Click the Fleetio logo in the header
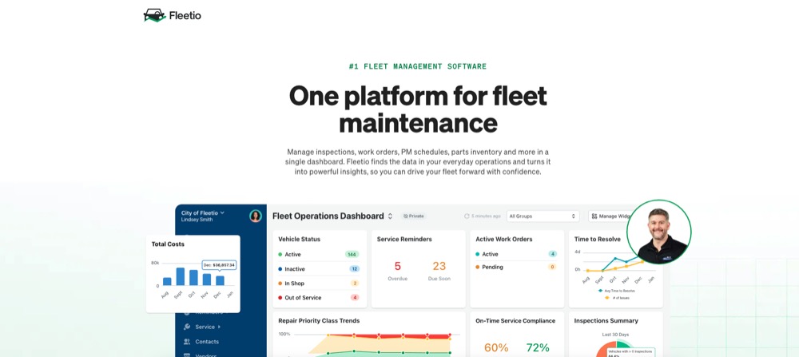This screenshot has width=799, height=357. (x=172, y=15)
